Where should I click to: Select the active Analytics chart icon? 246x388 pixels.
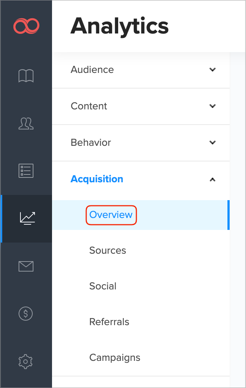pyautogui.click(x=26, y=218)
